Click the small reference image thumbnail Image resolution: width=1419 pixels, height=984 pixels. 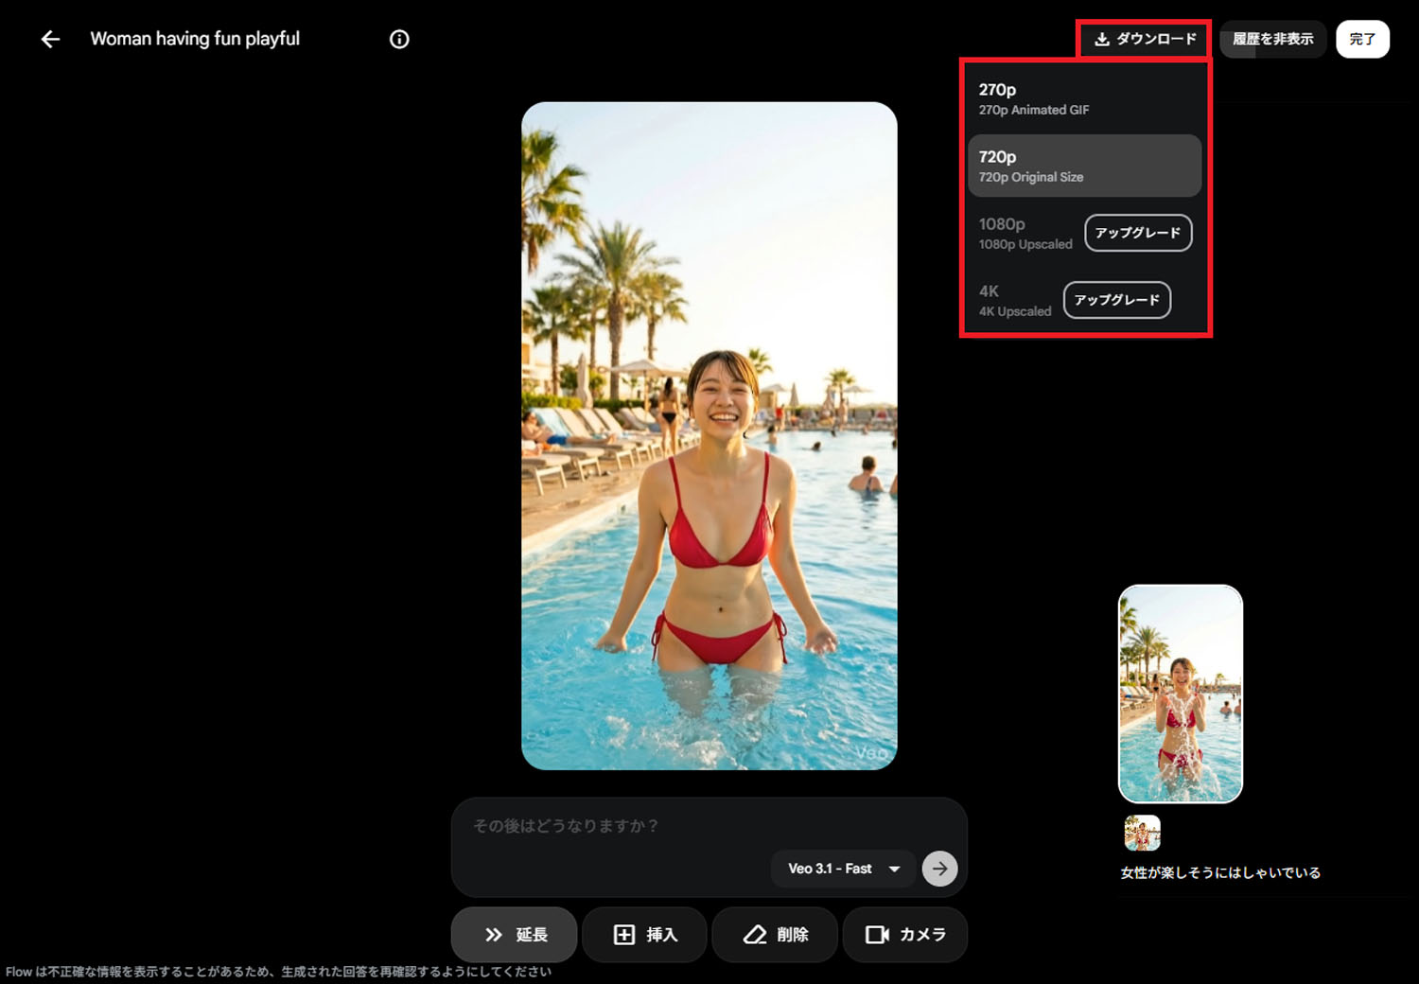tap(1142, 835)
